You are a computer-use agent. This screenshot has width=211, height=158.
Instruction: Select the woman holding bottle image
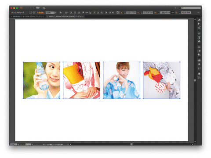click(41, 80)
